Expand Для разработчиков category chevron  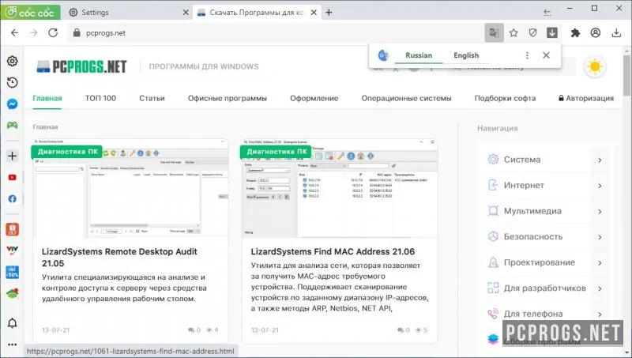(600, 288)
